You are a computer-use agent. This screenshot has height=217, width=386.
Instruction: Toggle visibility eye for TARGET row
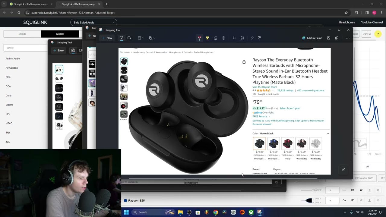click(353, 190)
